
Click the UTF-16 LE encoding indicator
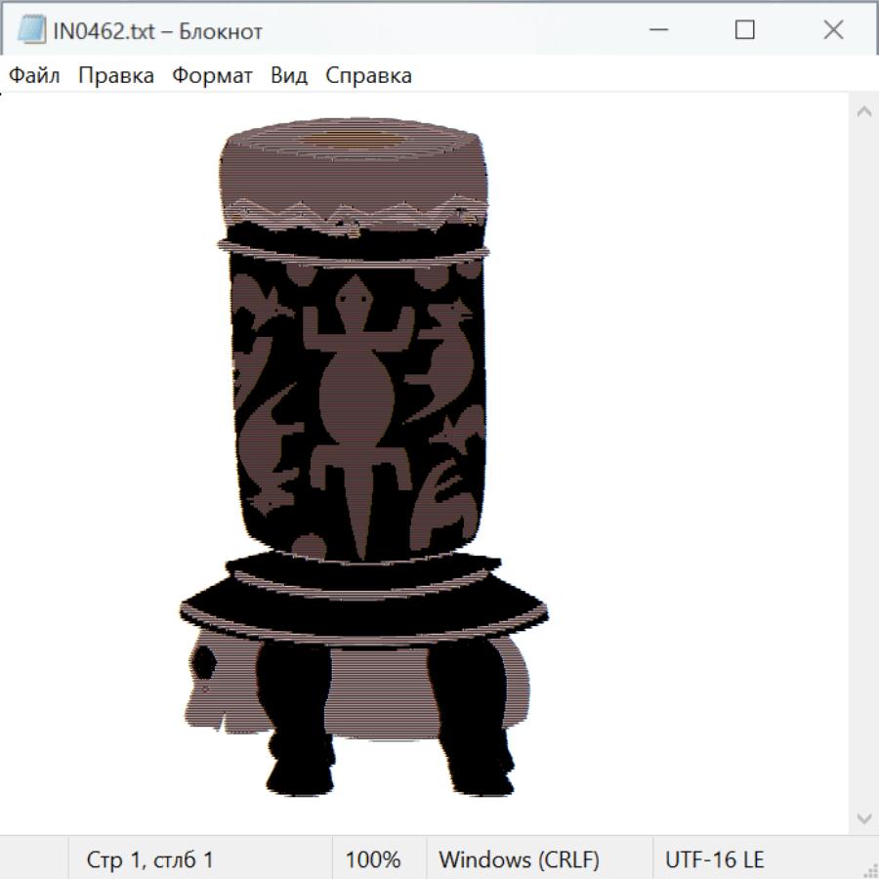coord(714,859)
